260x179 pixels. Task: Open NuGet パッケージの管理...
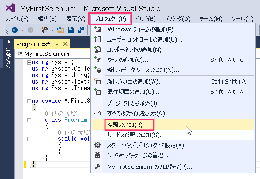coord(173,155)
